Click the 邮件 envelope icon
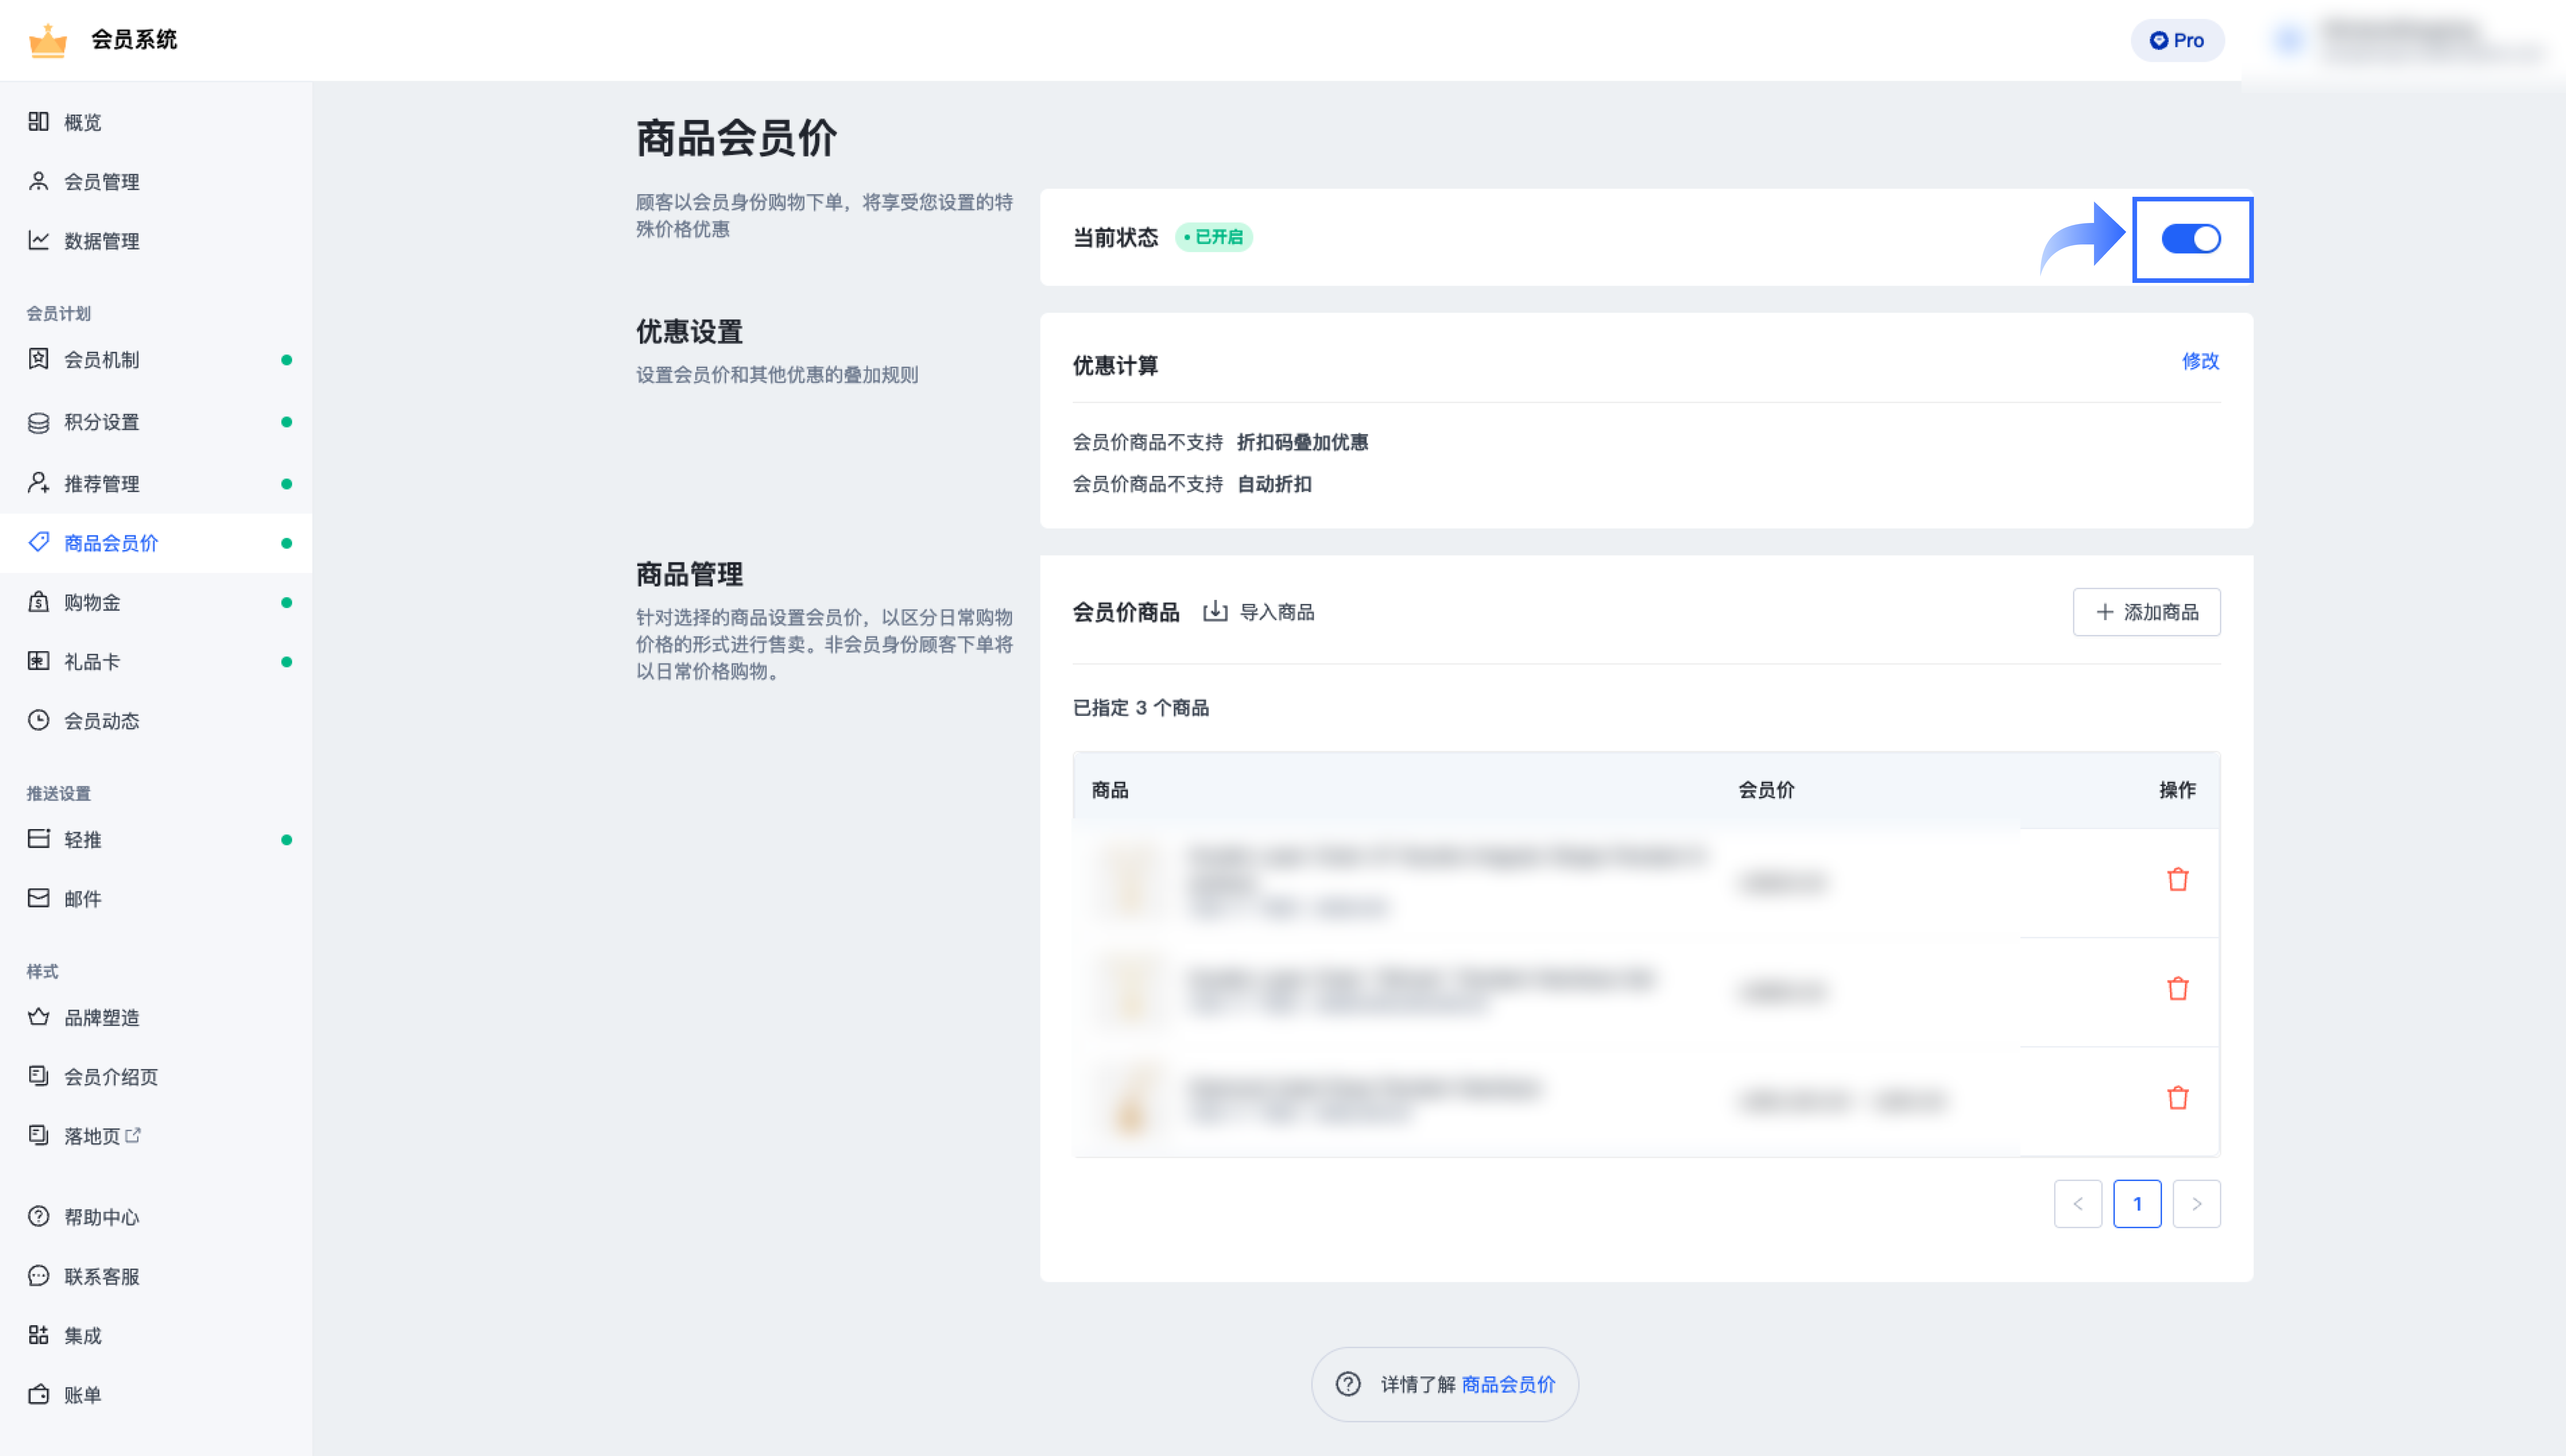 (38, 898)
